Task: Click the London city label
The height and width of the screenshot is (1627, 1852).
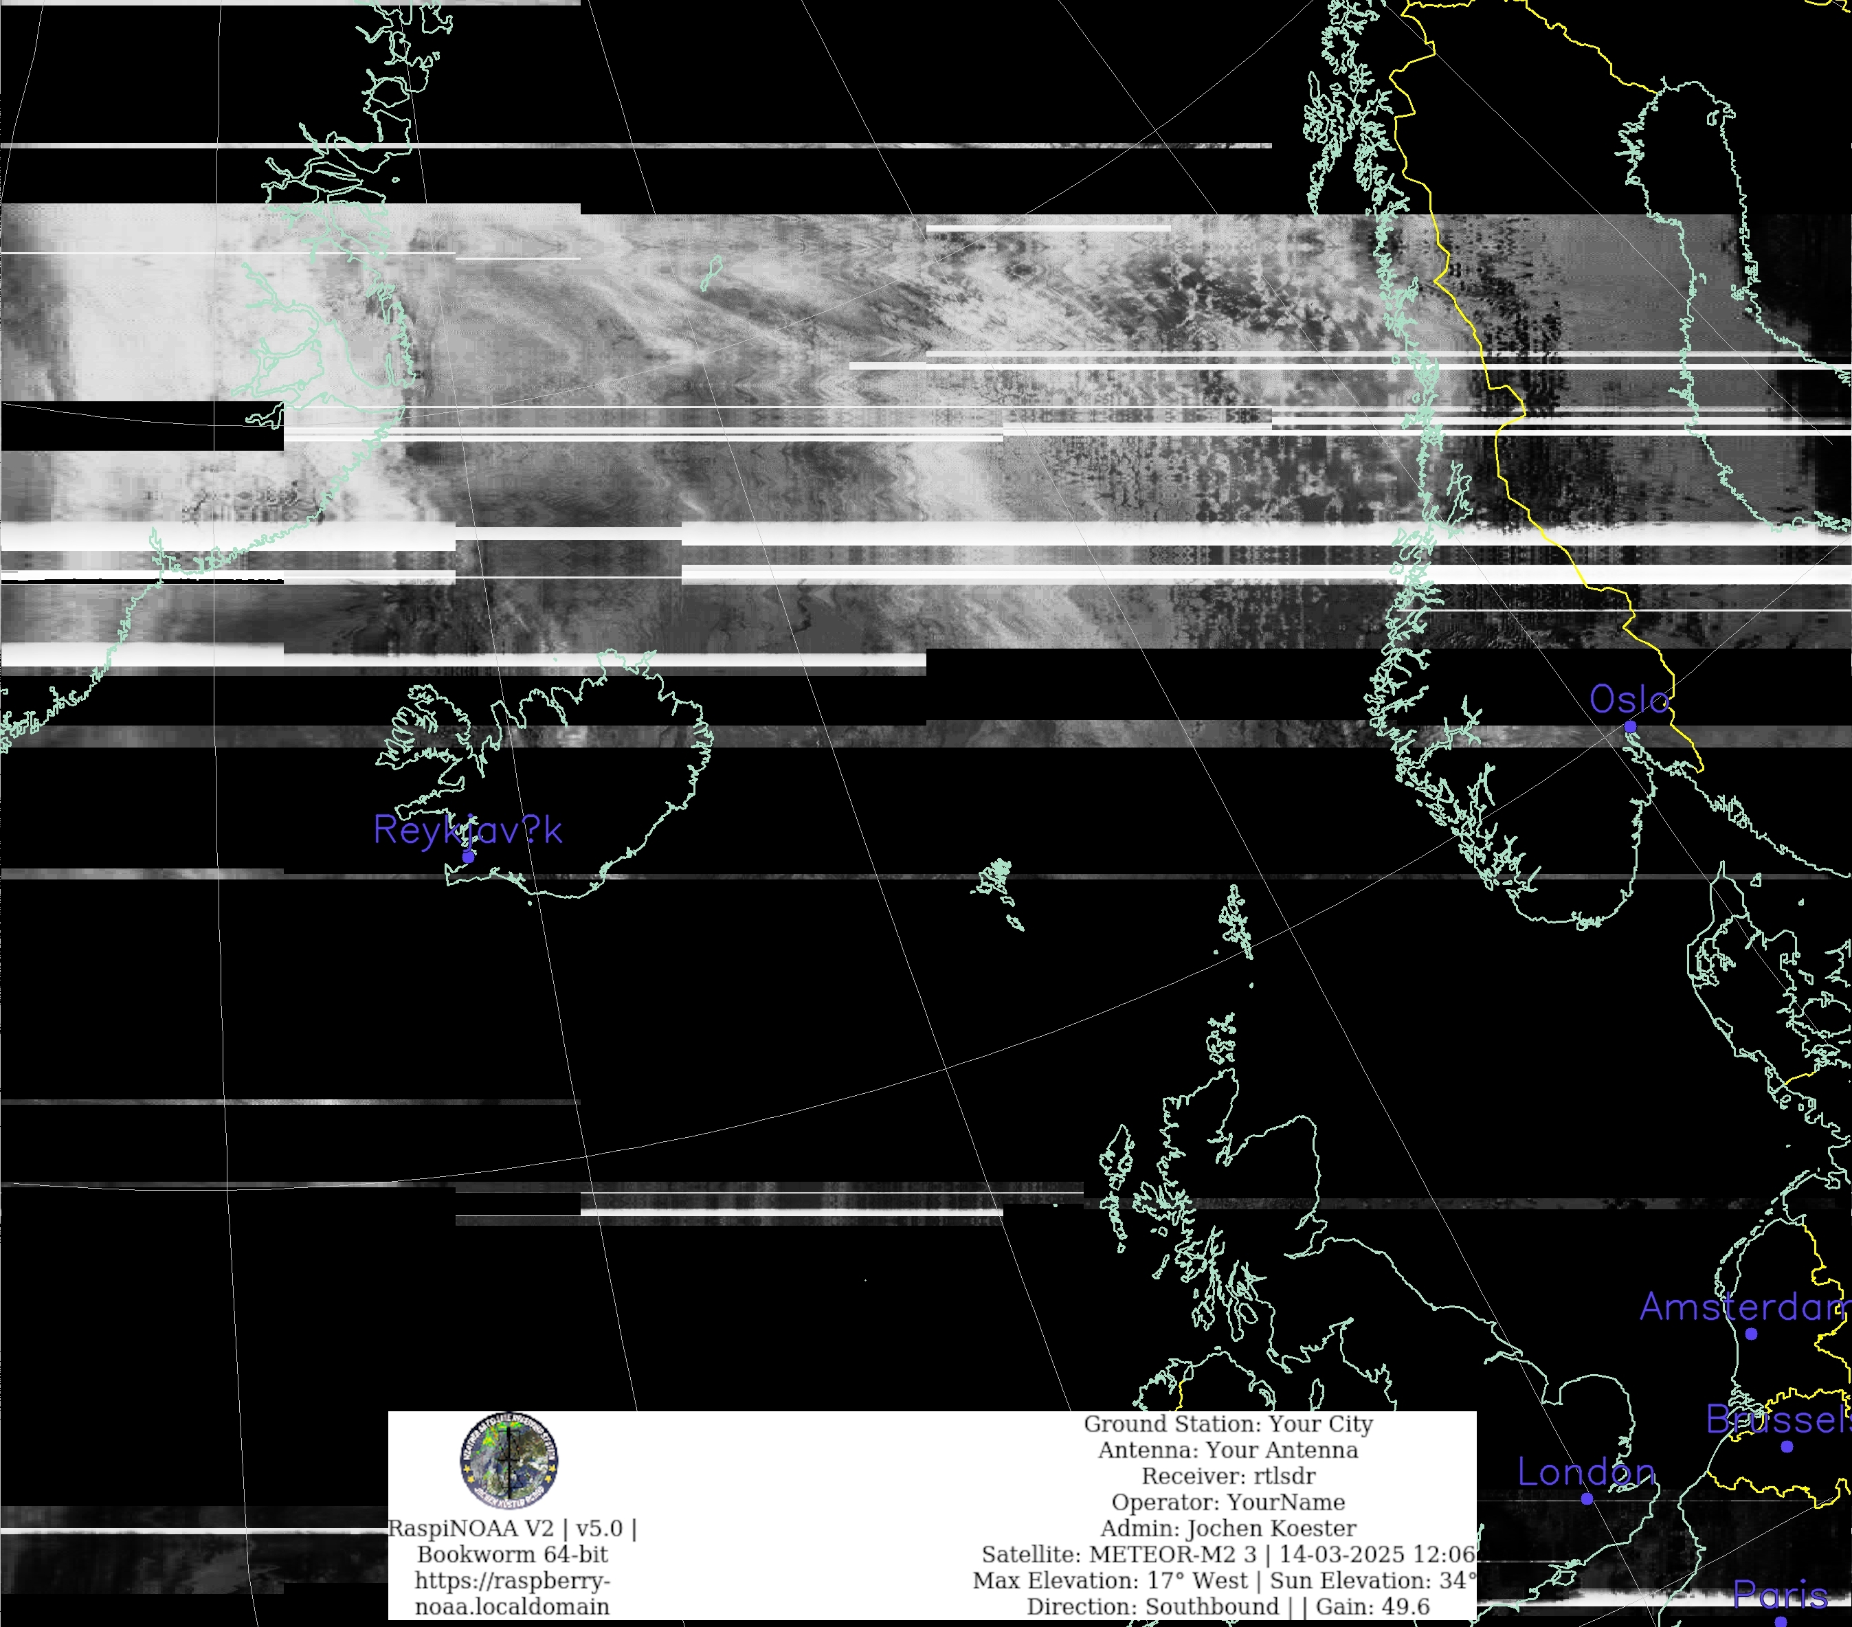Action: 1587,1472
